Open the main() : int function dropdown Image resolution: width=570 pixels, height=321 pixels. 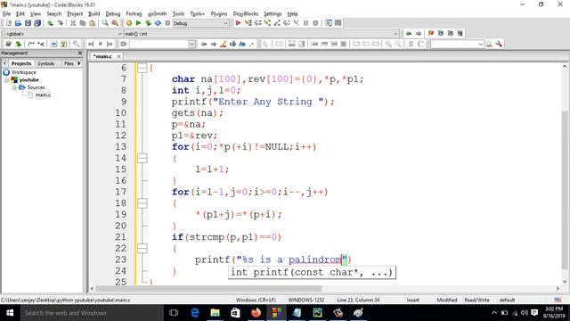[x=395, y=34]
